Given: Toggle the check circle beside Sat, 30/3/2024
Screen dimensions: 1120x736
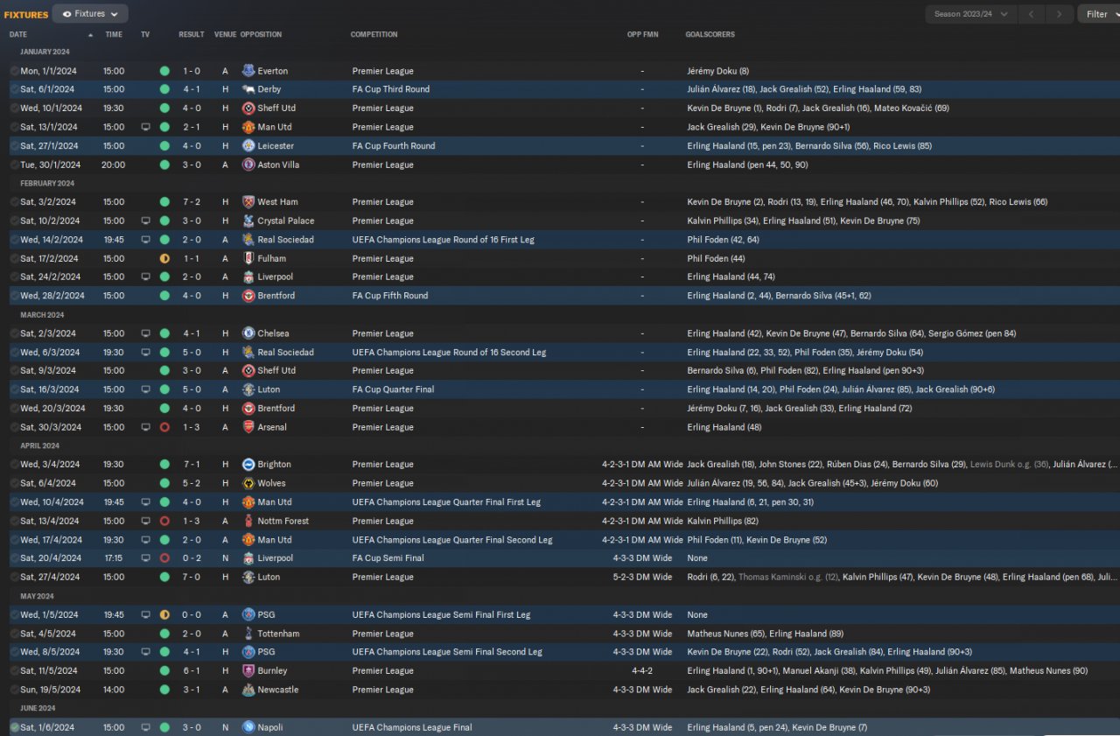Looking at the screenshot, I should point(14,427).
